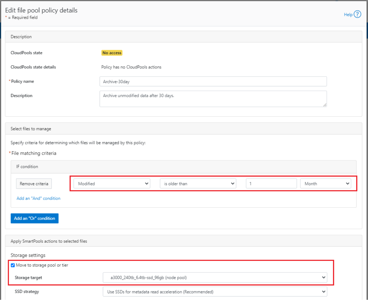Viewport: 368px width, 300px height.
Task: Open the Modified attribute dropdown
Action: (x=112, y=184)
